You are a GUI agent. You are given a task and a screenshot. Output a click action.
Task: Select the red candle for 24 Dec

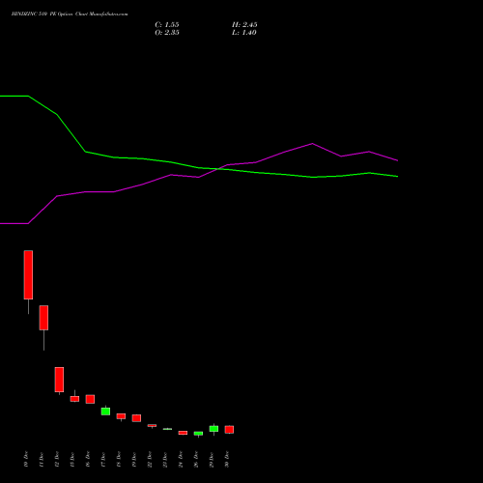183,433
